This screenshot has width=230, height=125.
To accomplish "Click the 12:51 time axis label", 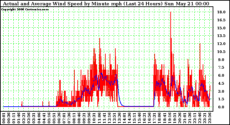I will pos(114,118).
